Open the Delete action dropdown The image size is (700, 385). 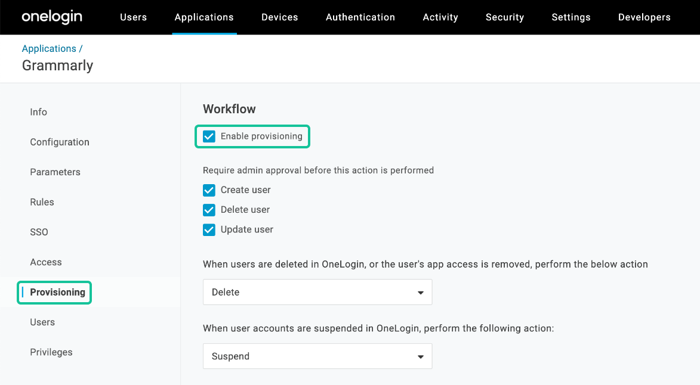click(317, 292)
